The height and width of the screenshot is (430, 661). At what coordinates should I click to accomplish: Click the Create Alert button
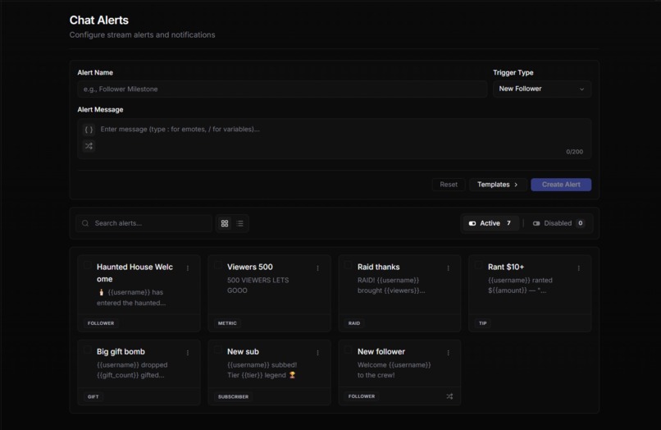(x=561, y=185)
